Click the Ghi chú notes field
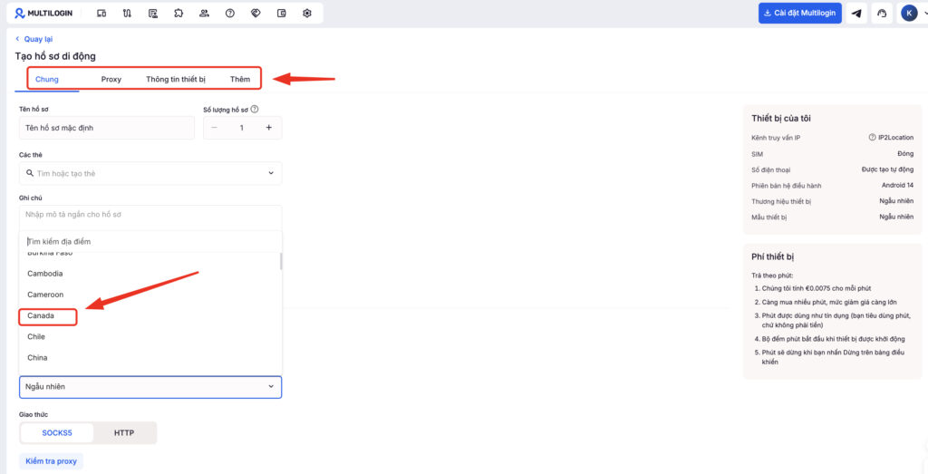Screen dimensions: 928x474 [x=150, y=216]
